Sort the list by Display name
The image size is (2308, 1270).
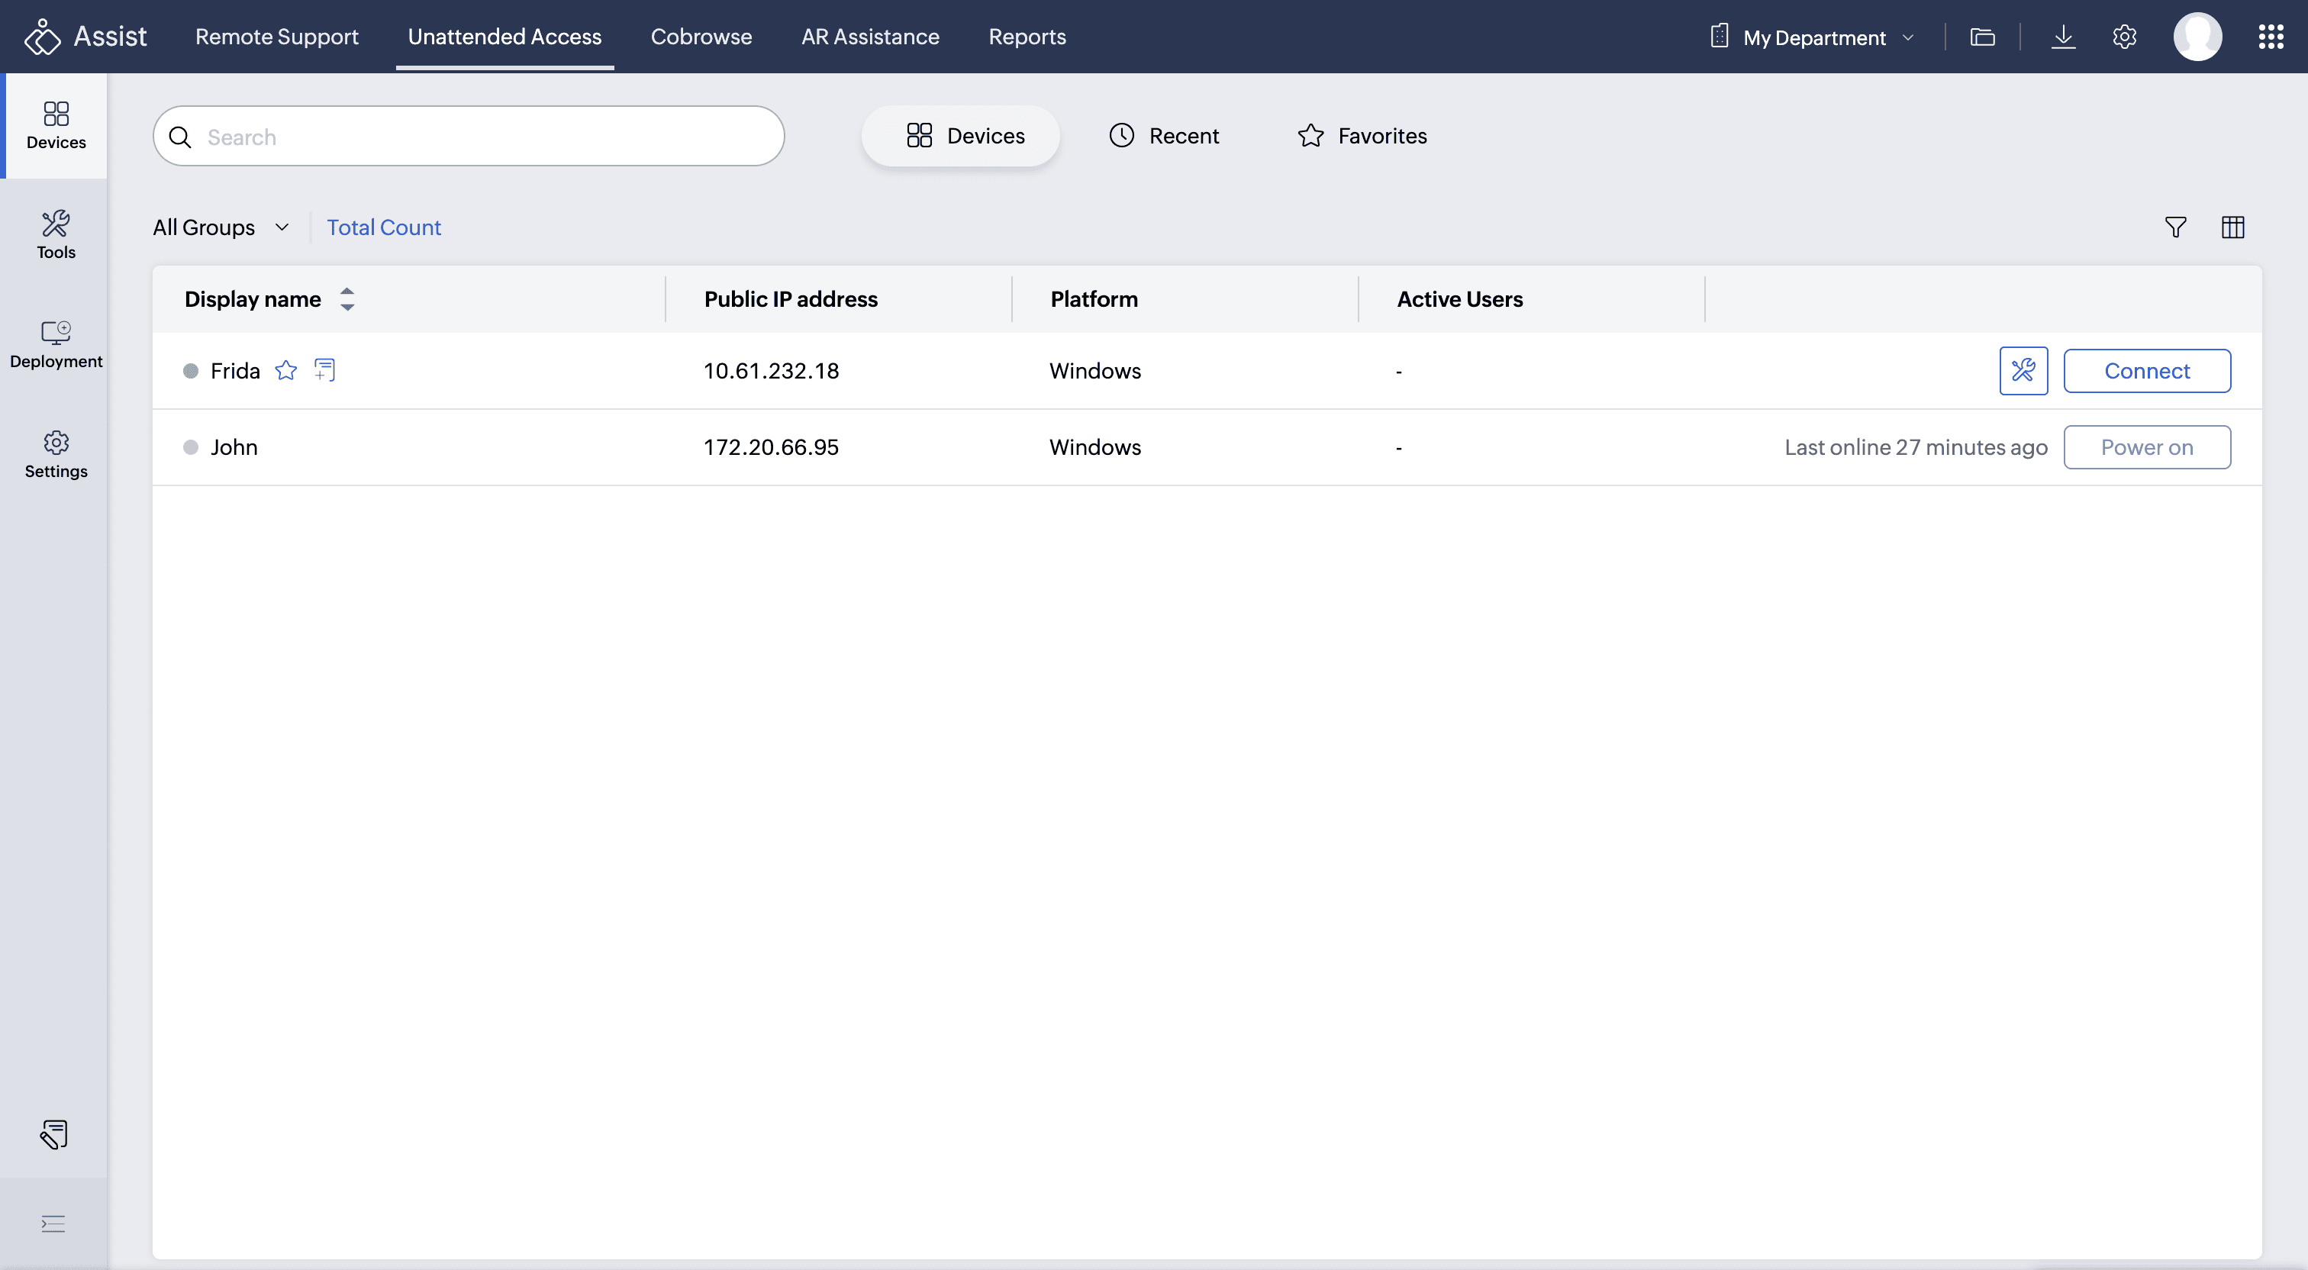(347, 299)
